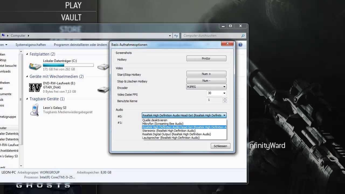Click the Schliessen button
The image size is (345, 194).
click(x=220, y=146)
